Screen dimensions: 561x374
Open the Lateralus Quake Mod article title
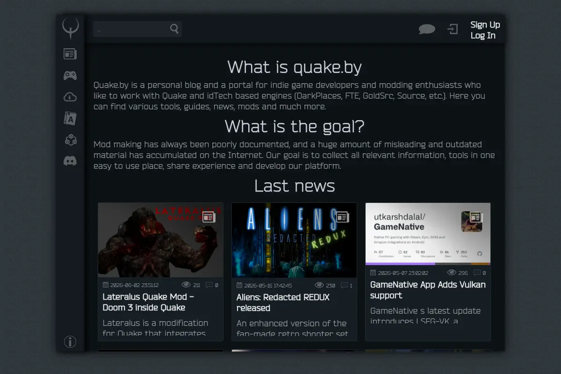(x=149, y=302)
